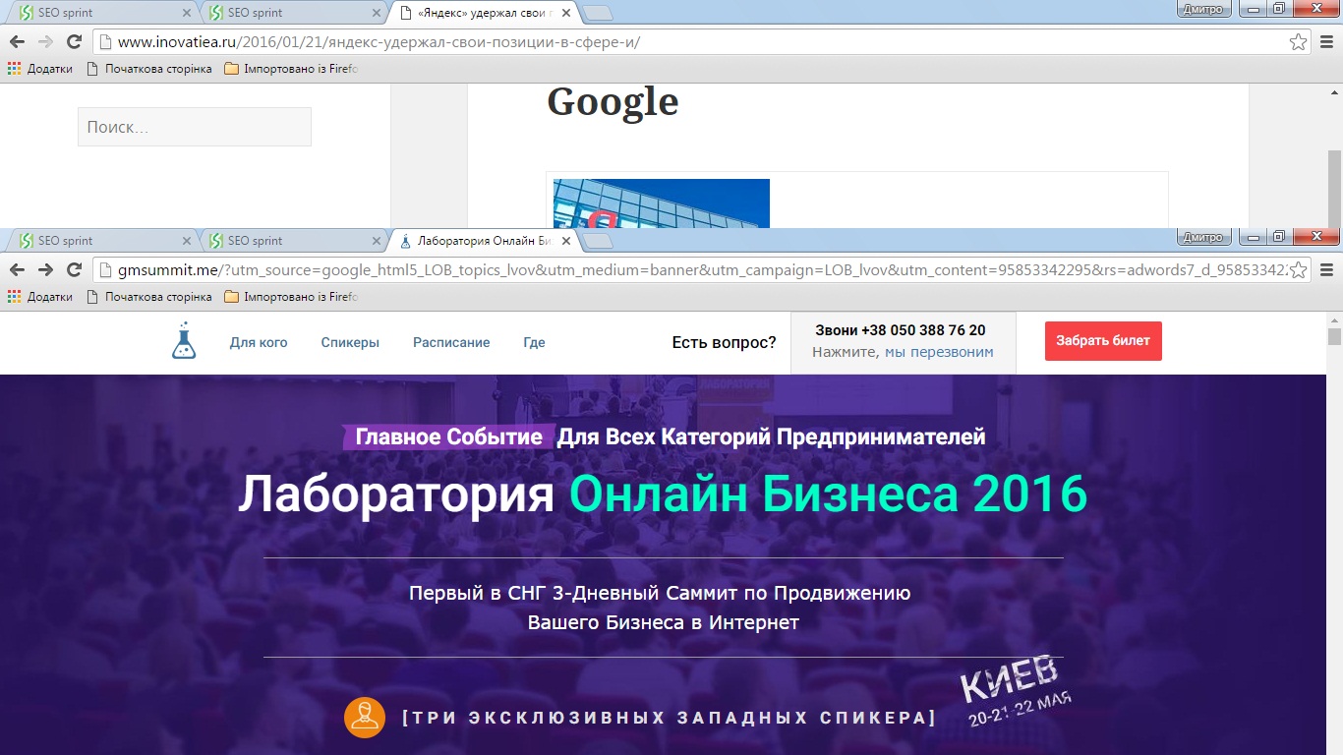Viewport: 1343px width, 755px height.
Task: Open Расписание navigation link
Action: click(451, 342)
